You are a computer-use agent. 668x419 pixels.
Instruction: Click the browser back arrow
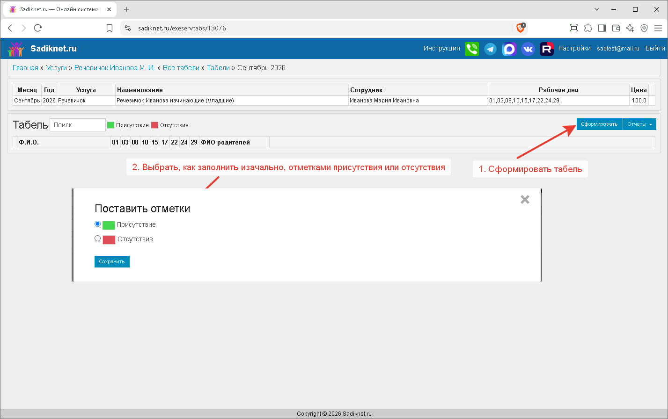10,28
